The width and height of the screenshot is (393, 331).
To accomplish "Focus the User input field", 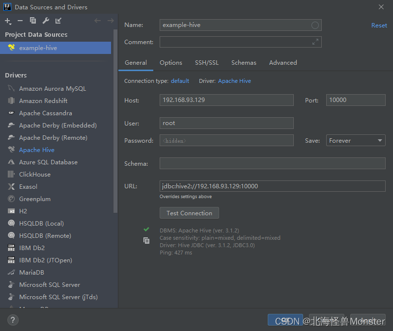I will (x=226, y=123).
